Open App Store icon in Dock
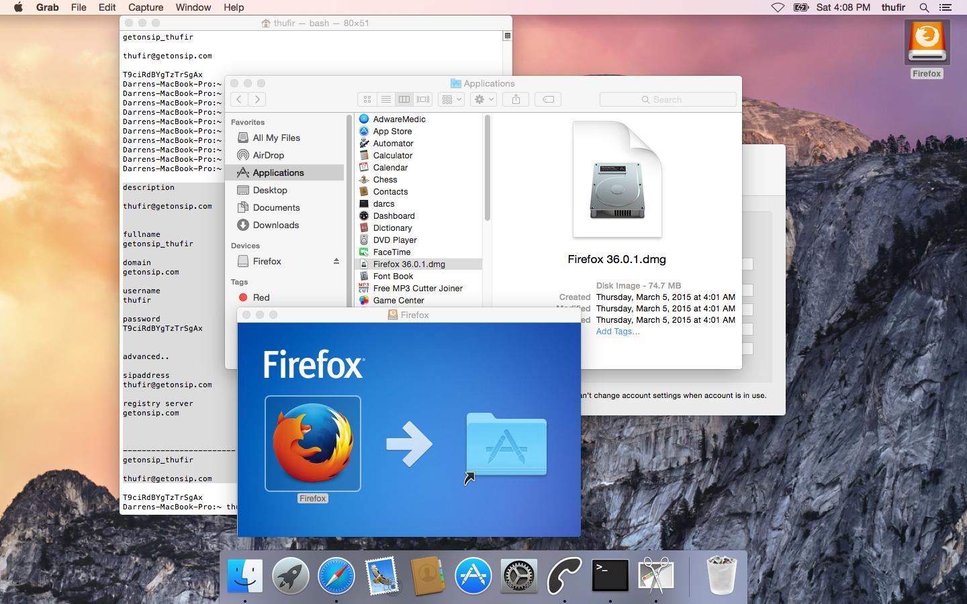The width and height of the screenshot is (967, 604). coord(473,576)
